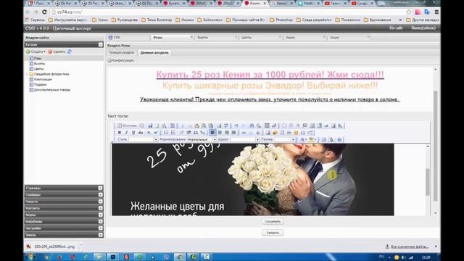Expand the Заказы panel

pyautogui.click(x=100, y=235)
